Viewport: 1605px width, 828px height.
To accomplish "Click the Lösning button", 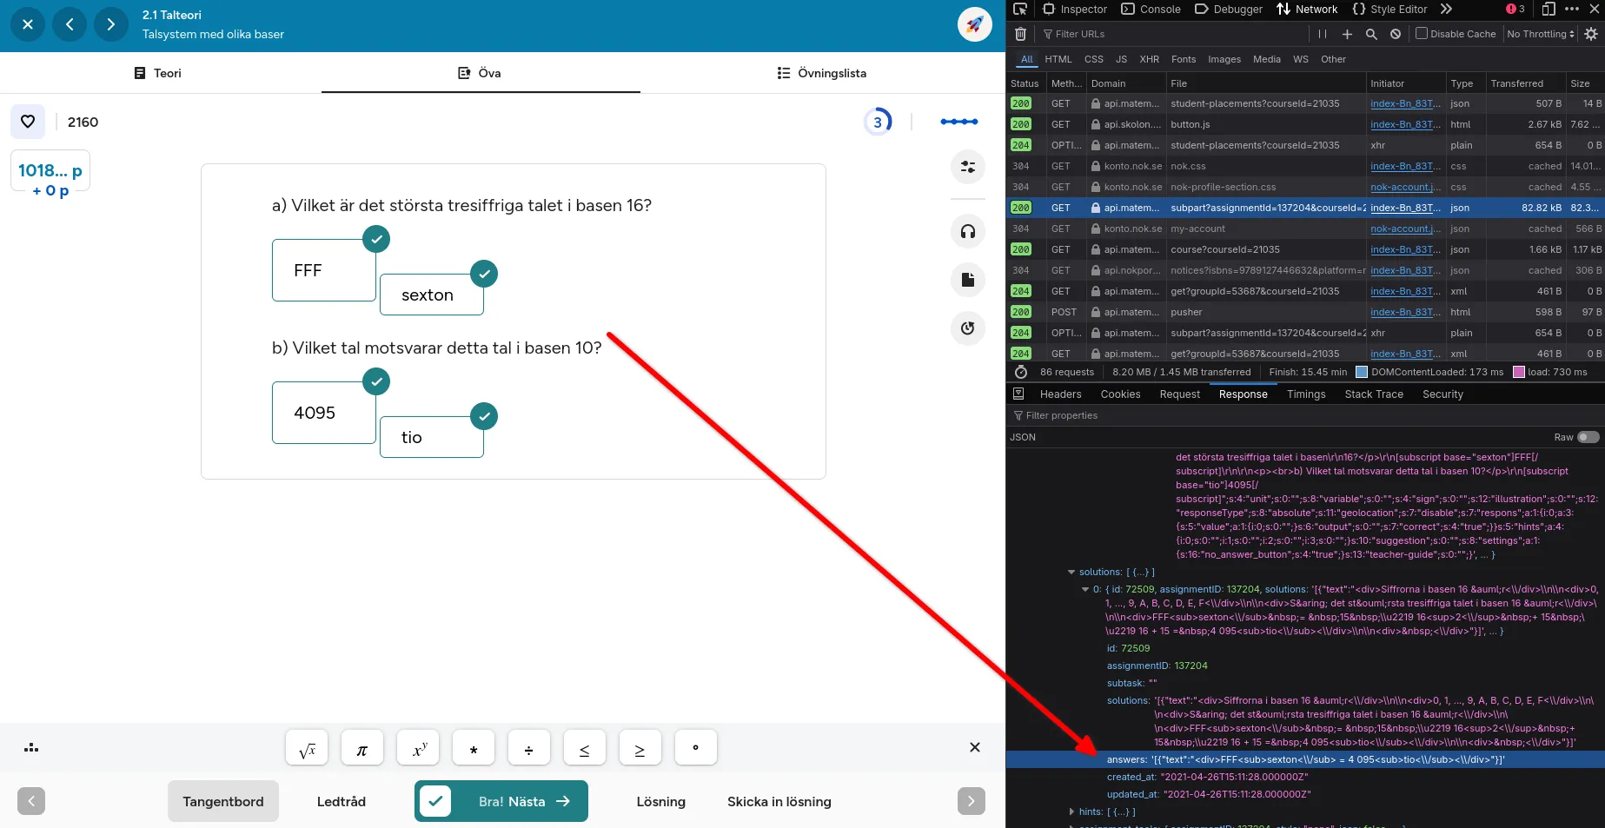I will (x=660, y=801).
